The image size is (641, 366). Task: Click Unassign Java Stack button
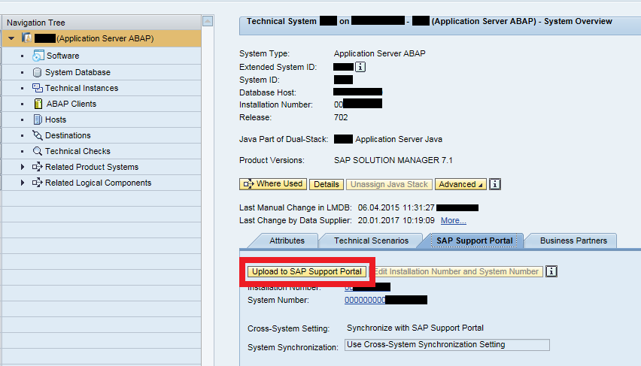click(389, 184)
